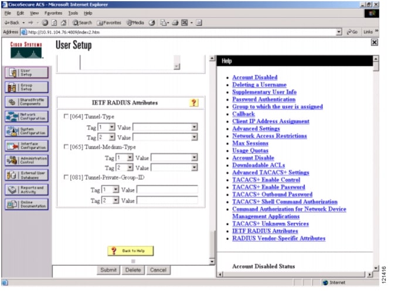Image resolution: width=394 pixels, height=305 pixels.
Task: Open Tunnel-Type first Tag dropdown
Action: point(106,127)
